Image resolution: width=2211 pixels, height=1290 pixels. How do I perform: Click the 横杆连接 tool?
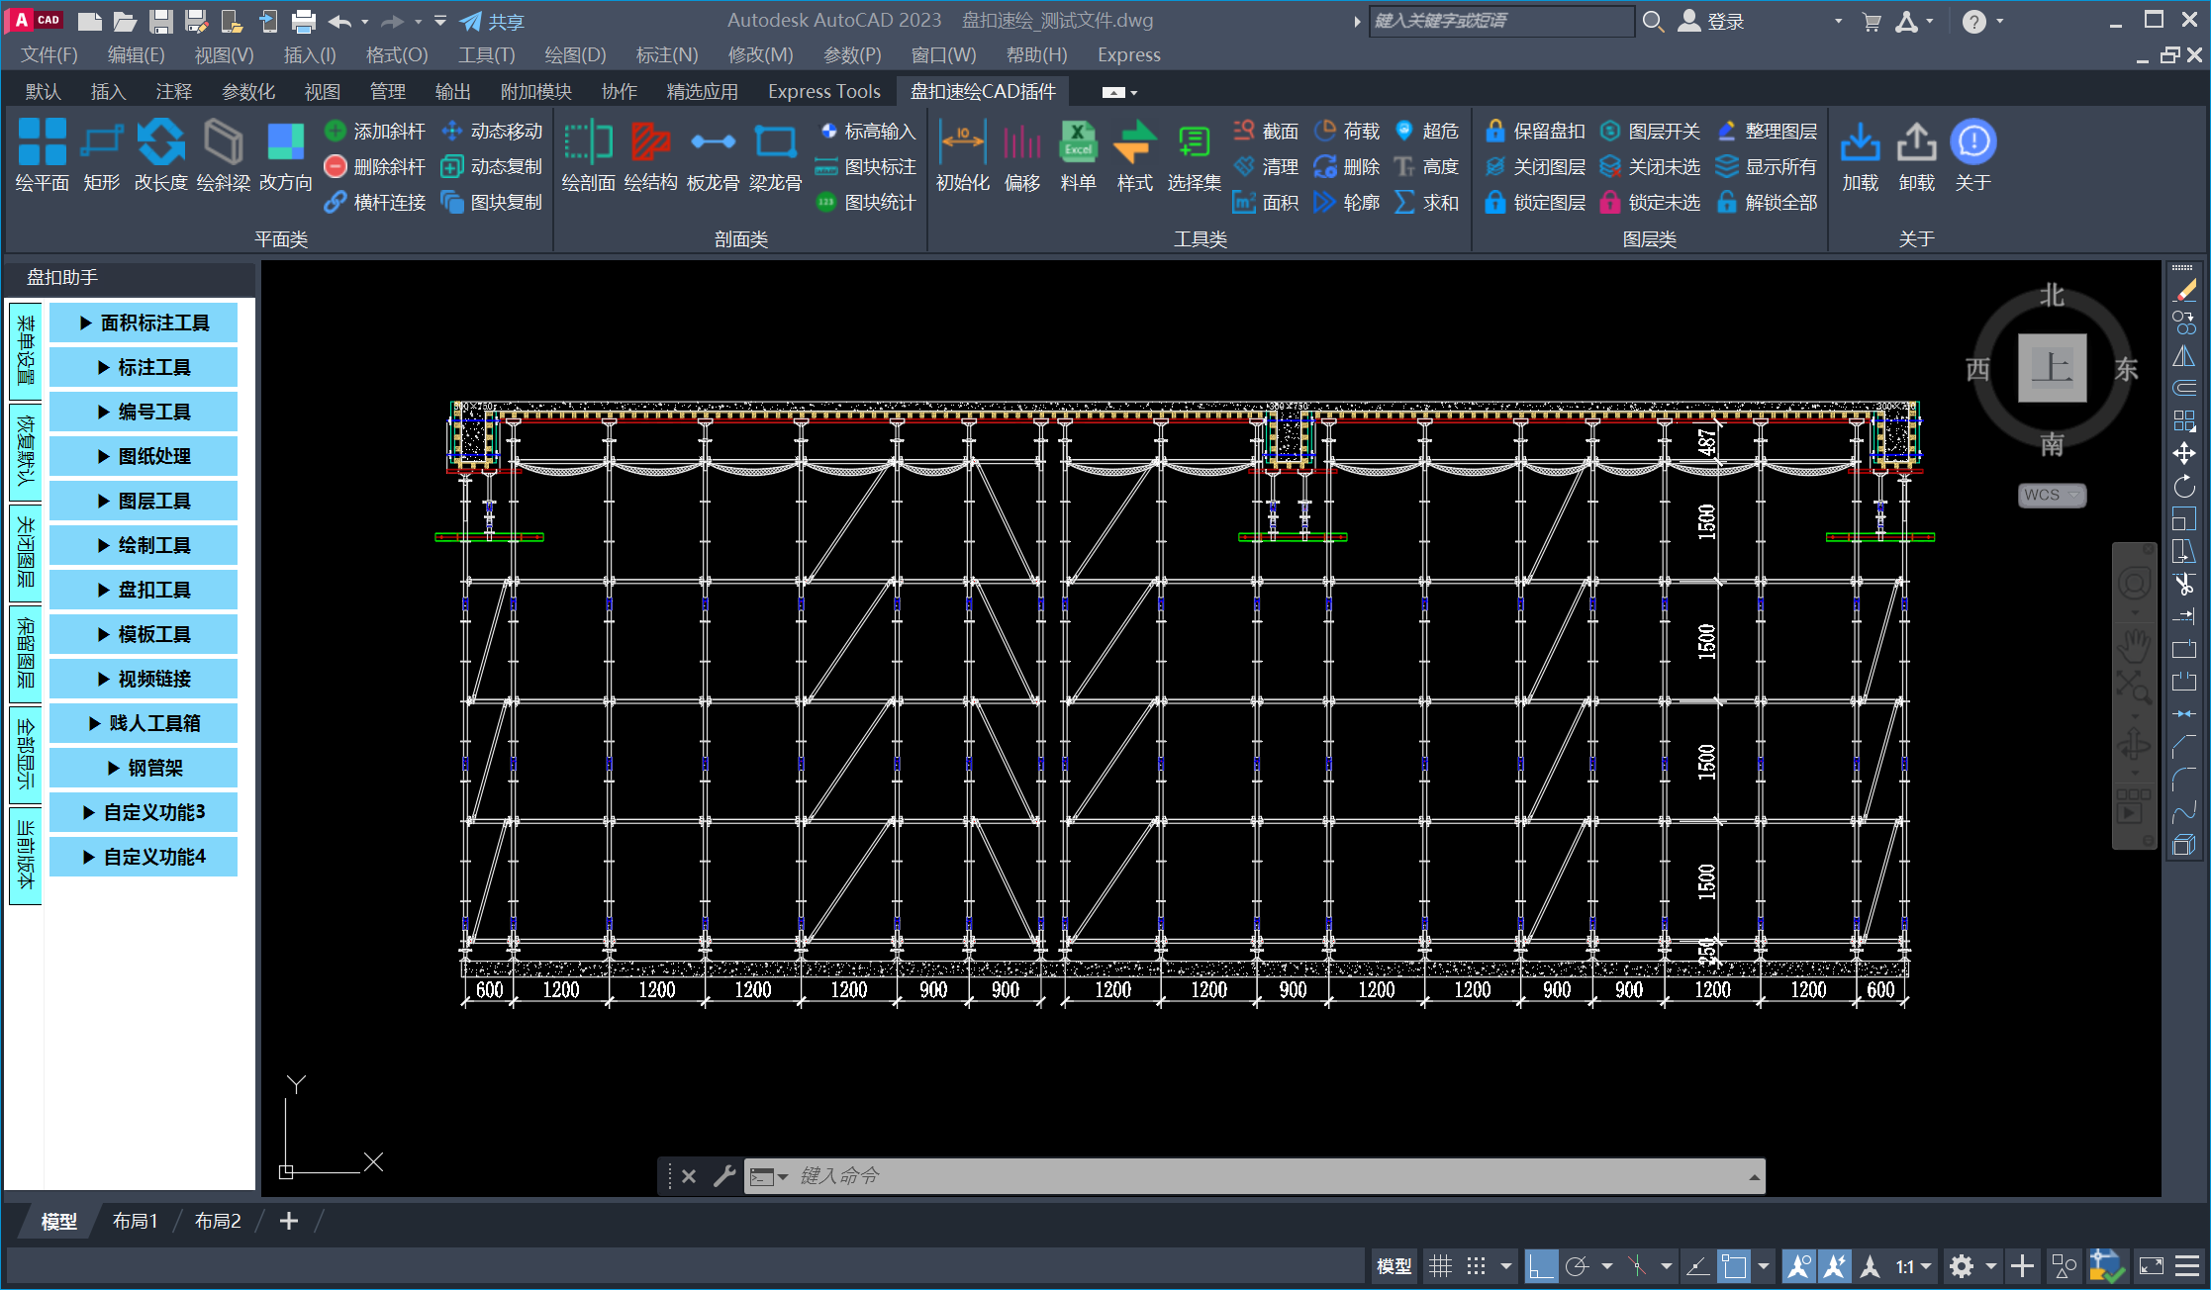click(376, 202)
